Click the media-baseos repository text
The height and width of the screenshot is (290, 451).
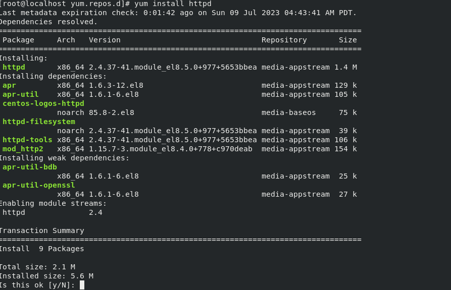(x=288, y=112)
